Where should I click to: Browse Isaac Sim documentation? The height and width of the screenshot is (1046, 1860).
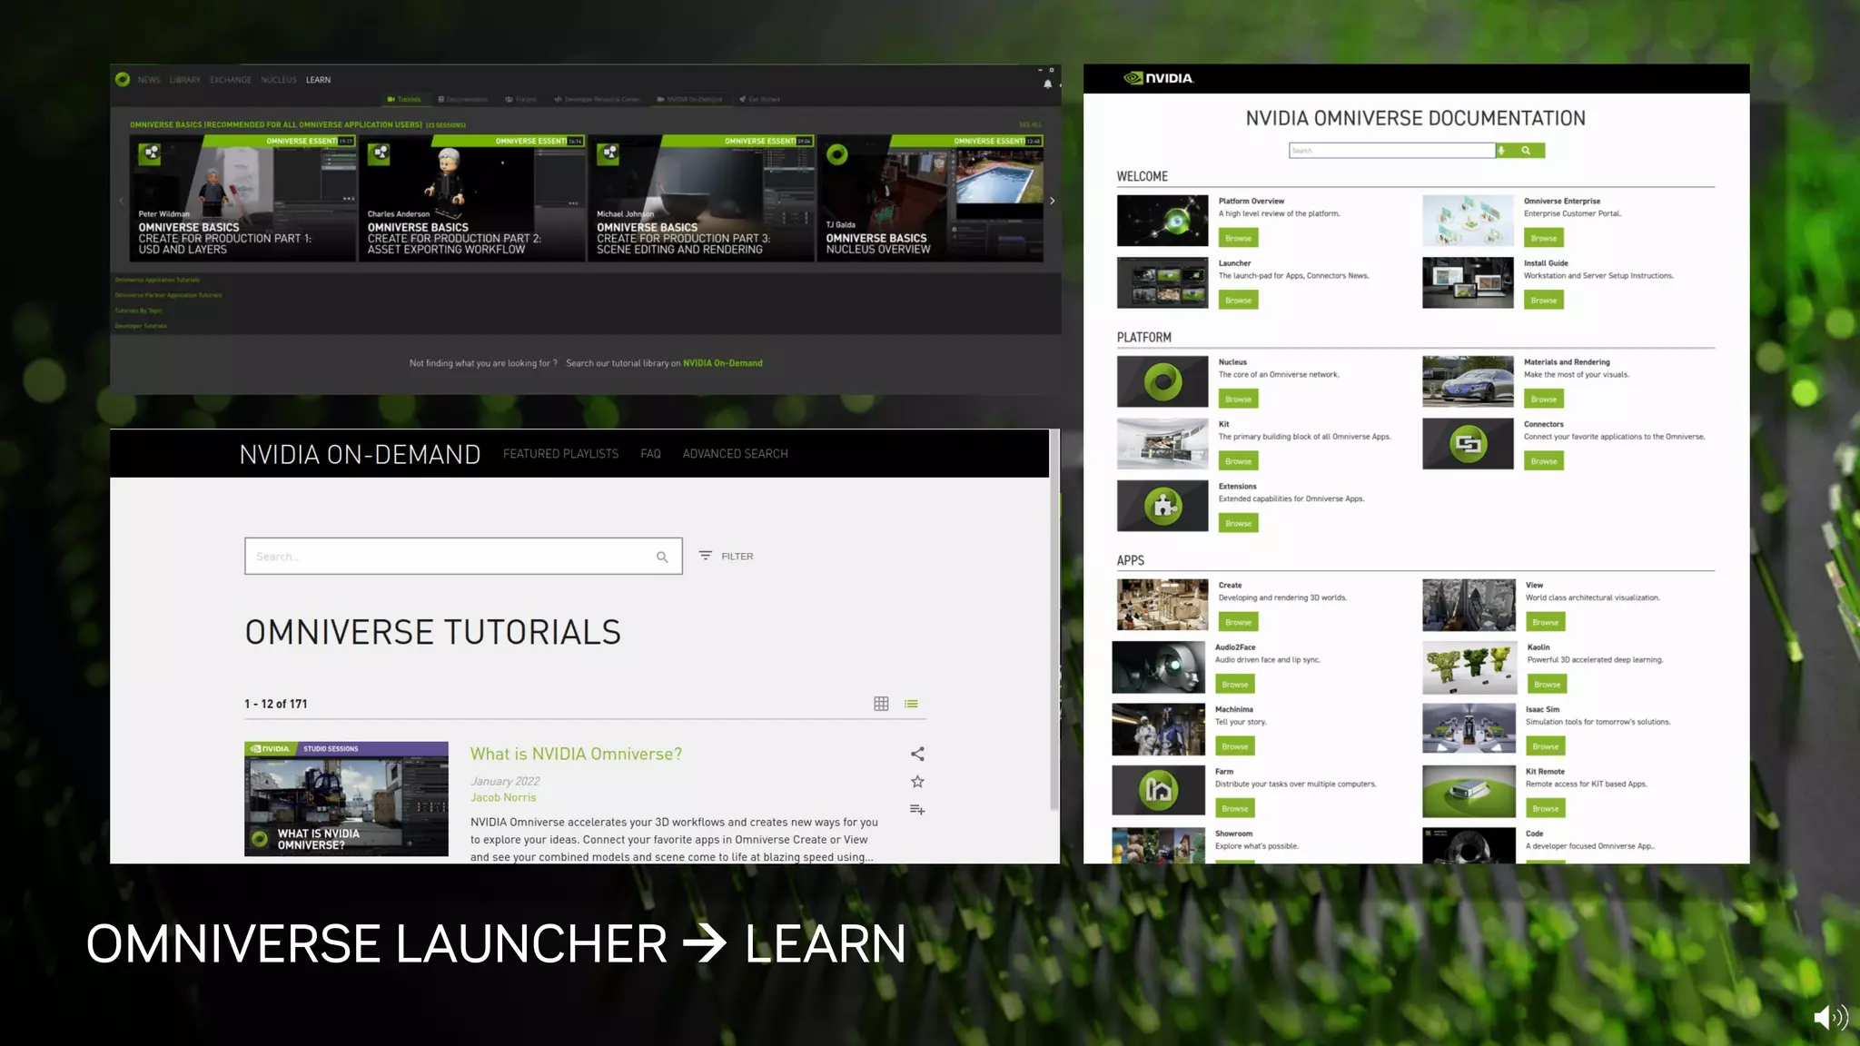click(1545, 746)
